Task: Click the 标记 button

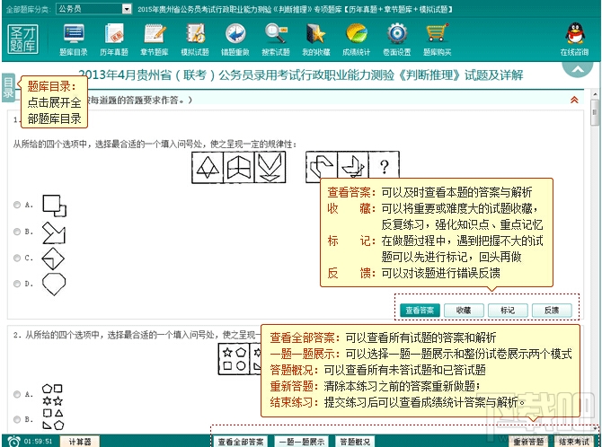Action: click(x=508, y=310)
